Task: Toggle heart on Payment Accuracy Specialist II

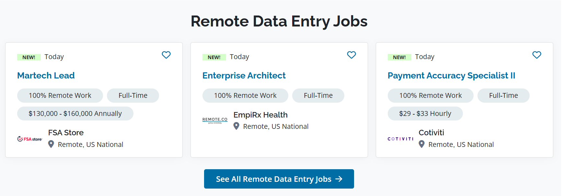Action: tap(537, 55)
